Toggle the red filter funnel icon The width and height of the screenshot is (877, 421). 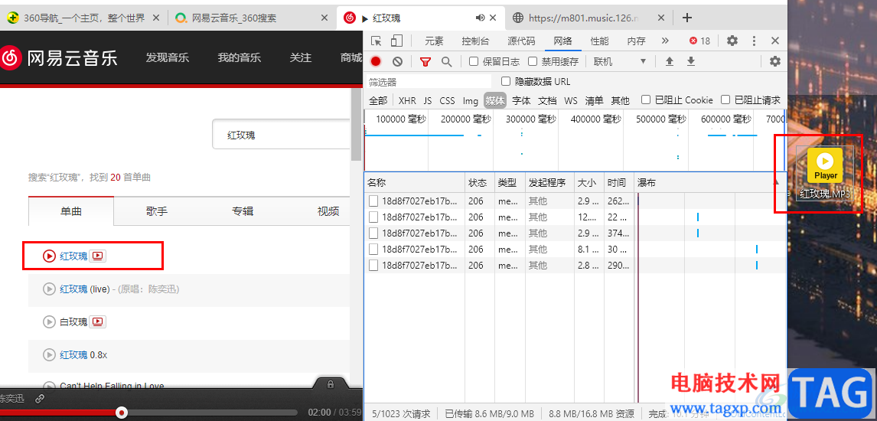click(x=425, y=61)
